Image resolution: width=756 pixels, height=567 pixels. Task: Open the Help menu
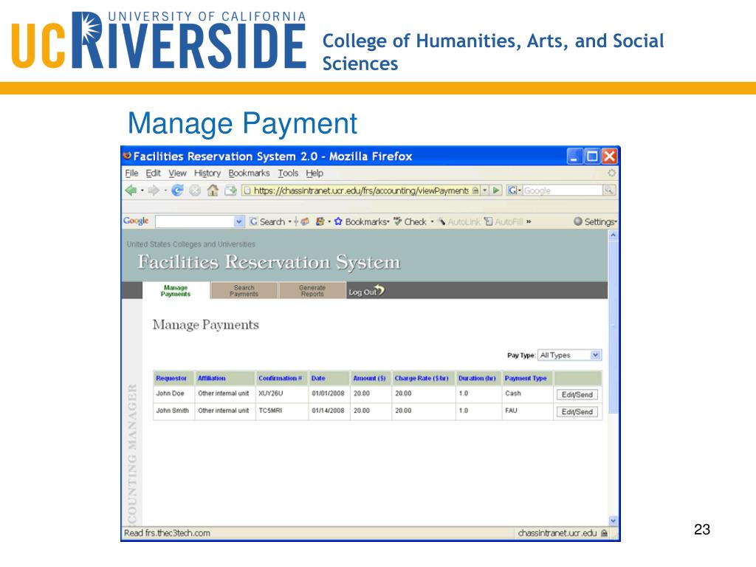(315, 173)
